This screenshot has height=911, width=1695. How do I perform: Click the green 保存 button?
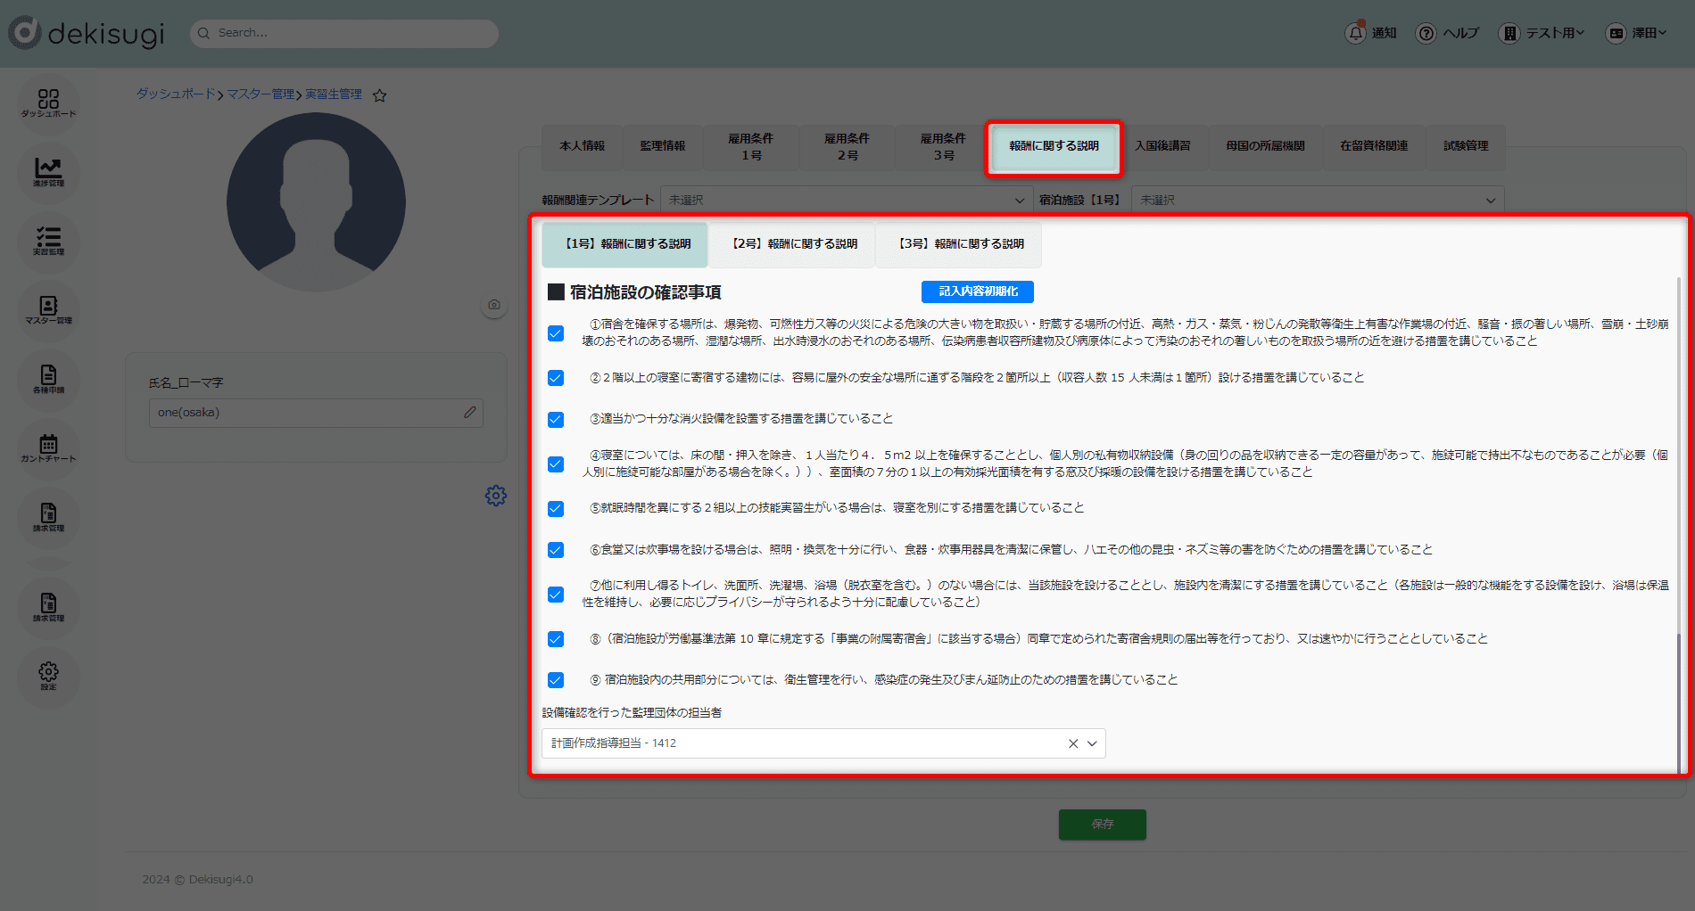(x=1102, y=825)
